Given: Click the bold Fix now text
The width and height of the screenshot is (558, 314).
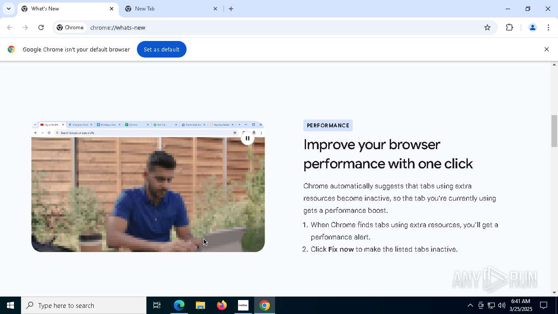Looking at the screenshot, I should point(341,249).
